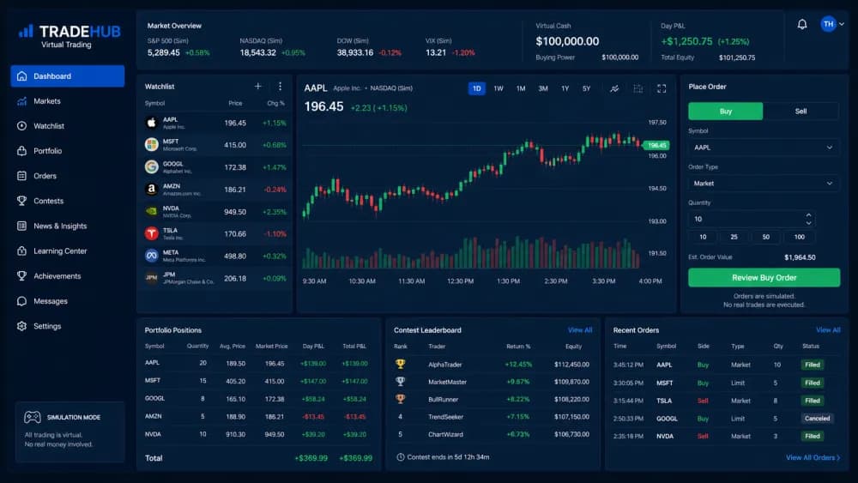Click the Simulation Mode gamepad icon
Screen dimensions: 858x483
33,417
